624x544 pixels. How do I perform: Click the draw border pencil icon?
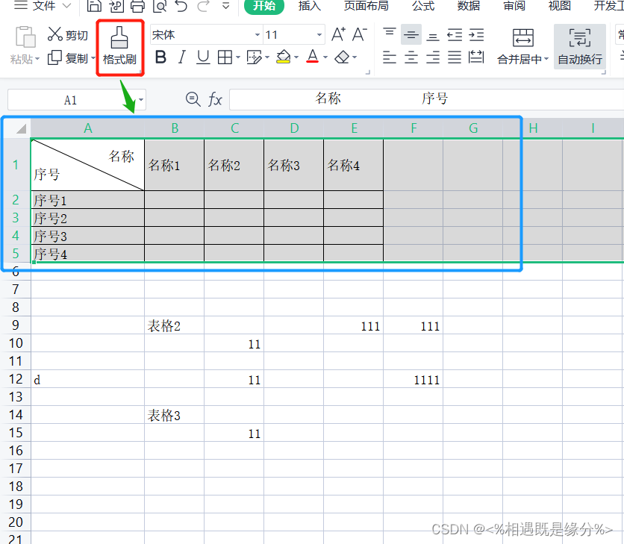click(254, 57)
